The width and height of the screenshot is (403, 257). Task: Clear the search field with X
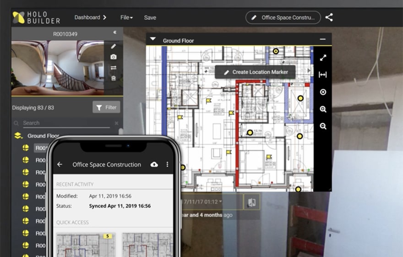tap(116, 123)
